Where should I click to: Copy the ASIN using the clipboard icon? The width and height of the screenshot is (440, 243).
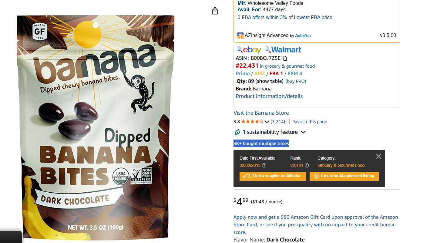(x=284, y=58)
